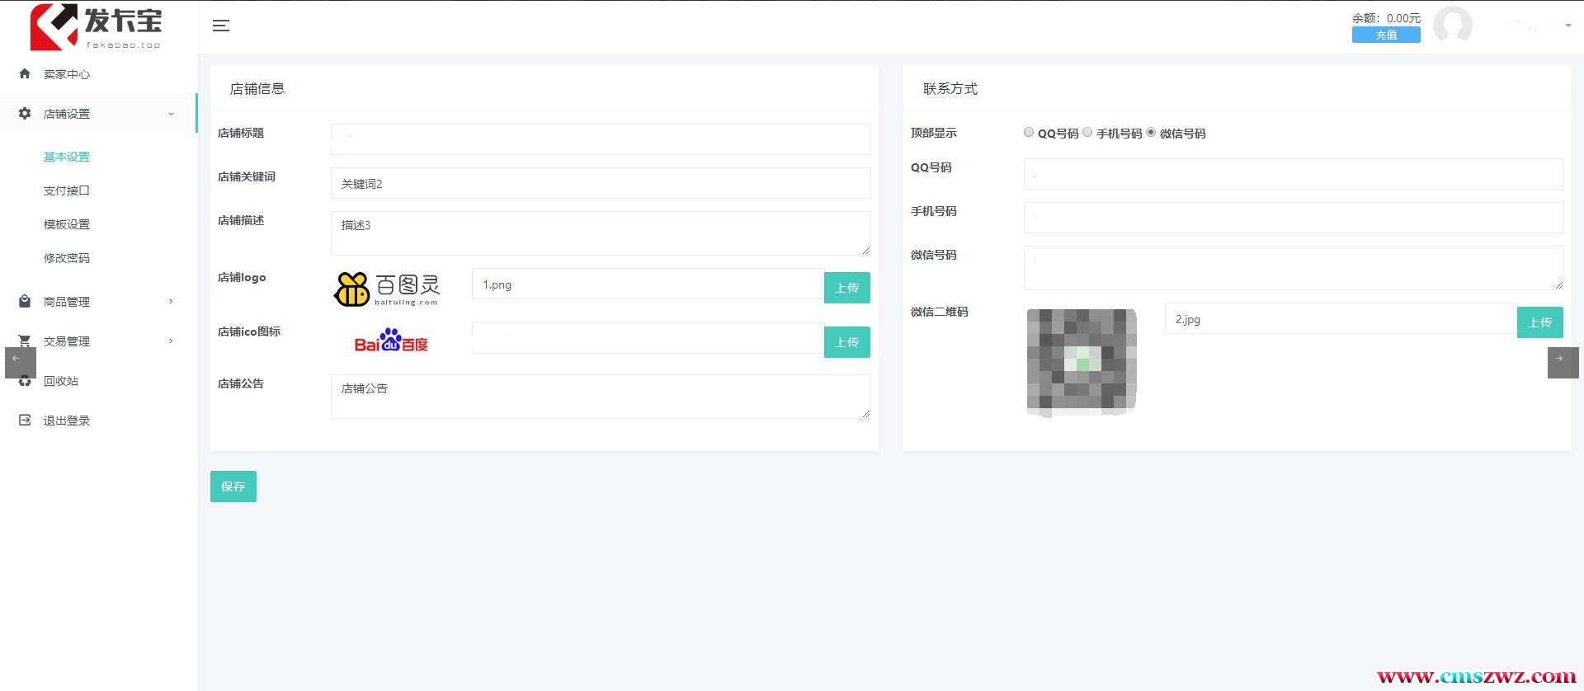Screen dimensions: 1584x691
Task: Select the 微信号码 radio button
Action: click(x=1151, y=133)
